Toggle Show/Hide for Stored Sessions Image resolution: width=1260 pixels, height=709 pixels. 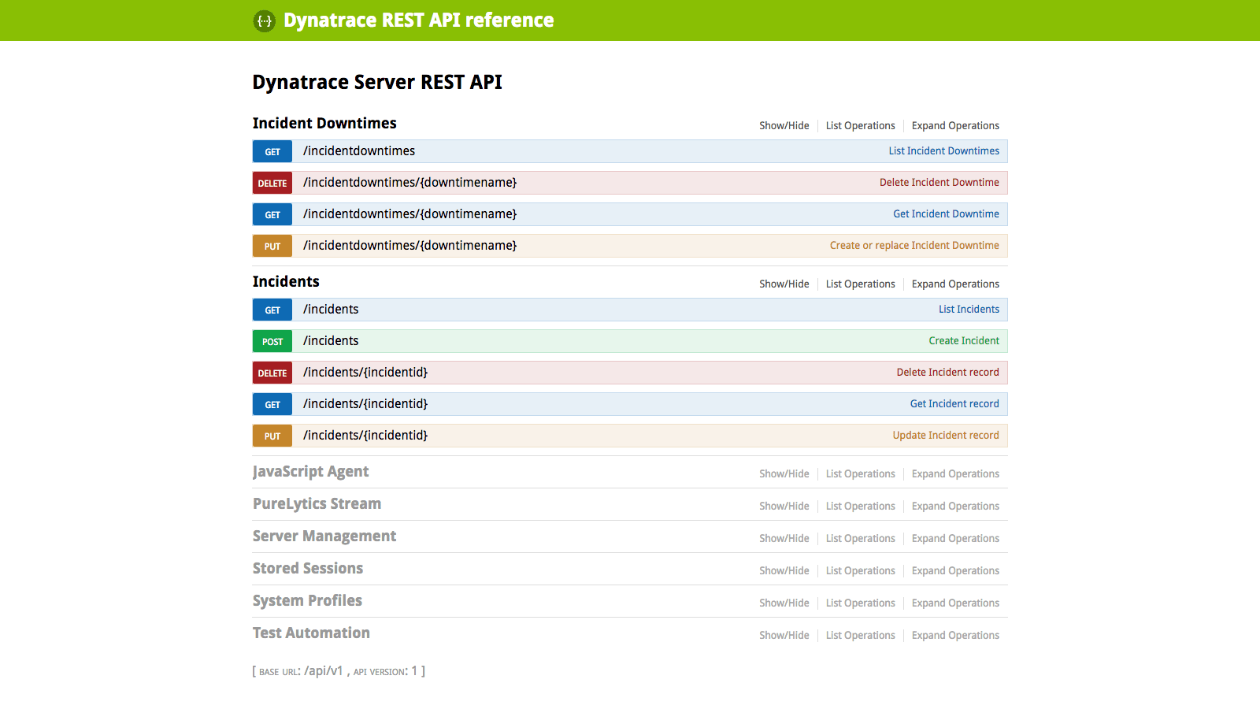click(784, 571)
